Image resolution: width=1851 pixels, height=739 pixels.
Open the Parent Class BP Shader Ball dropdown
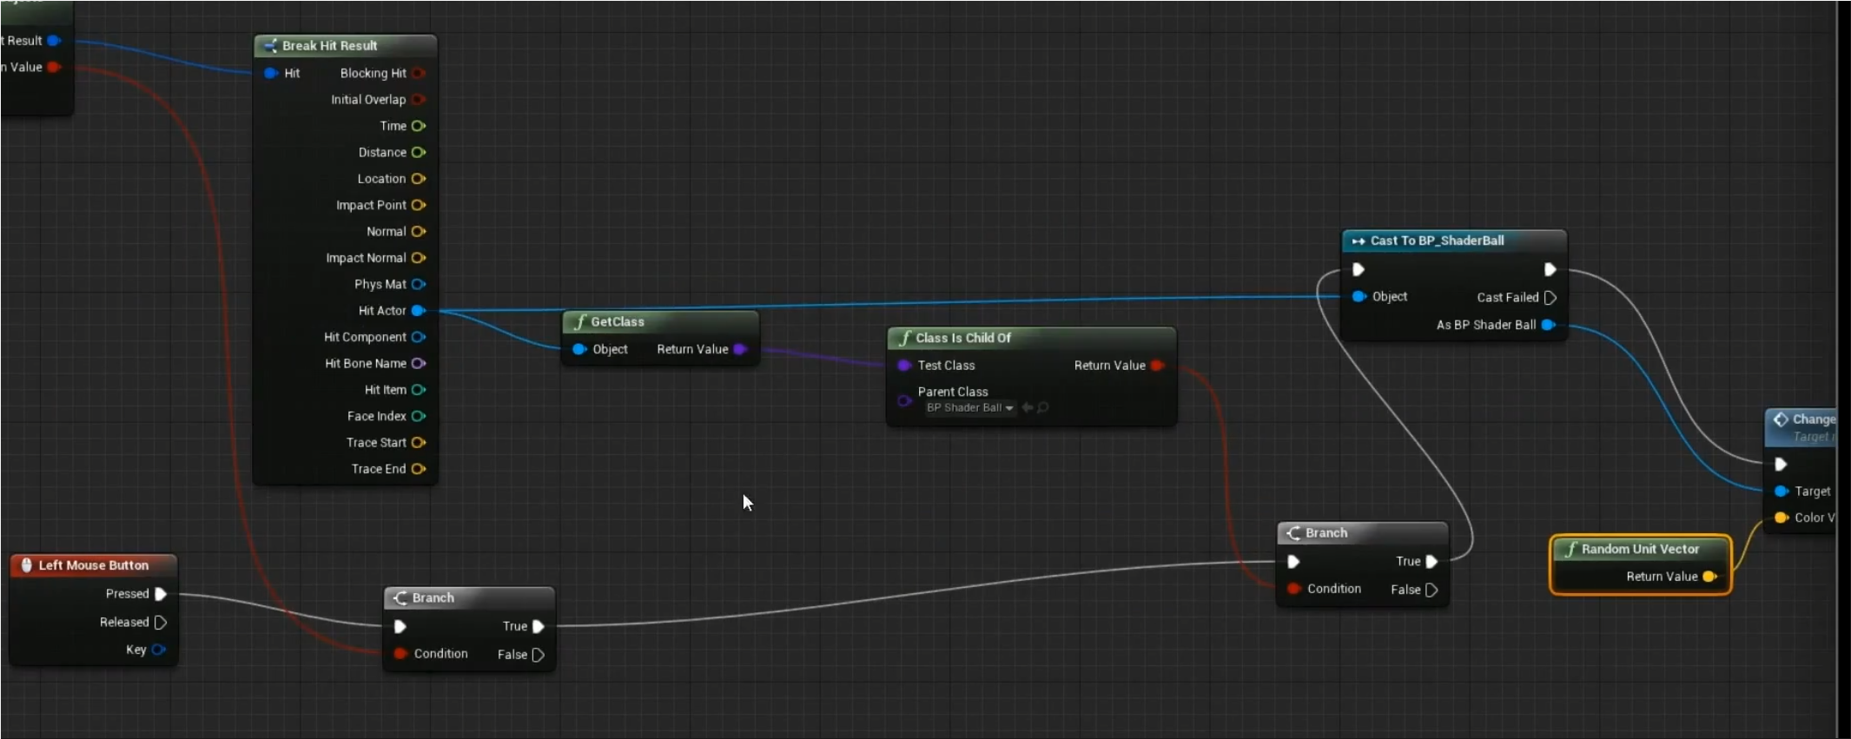click(x=970, y=408)
